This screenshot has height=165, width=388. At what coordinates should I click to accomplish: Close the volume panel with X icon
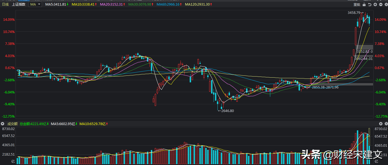(381, 124)
